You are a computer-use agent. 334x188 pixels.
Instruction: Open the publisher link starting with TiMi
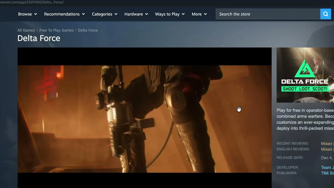(327, 173)
